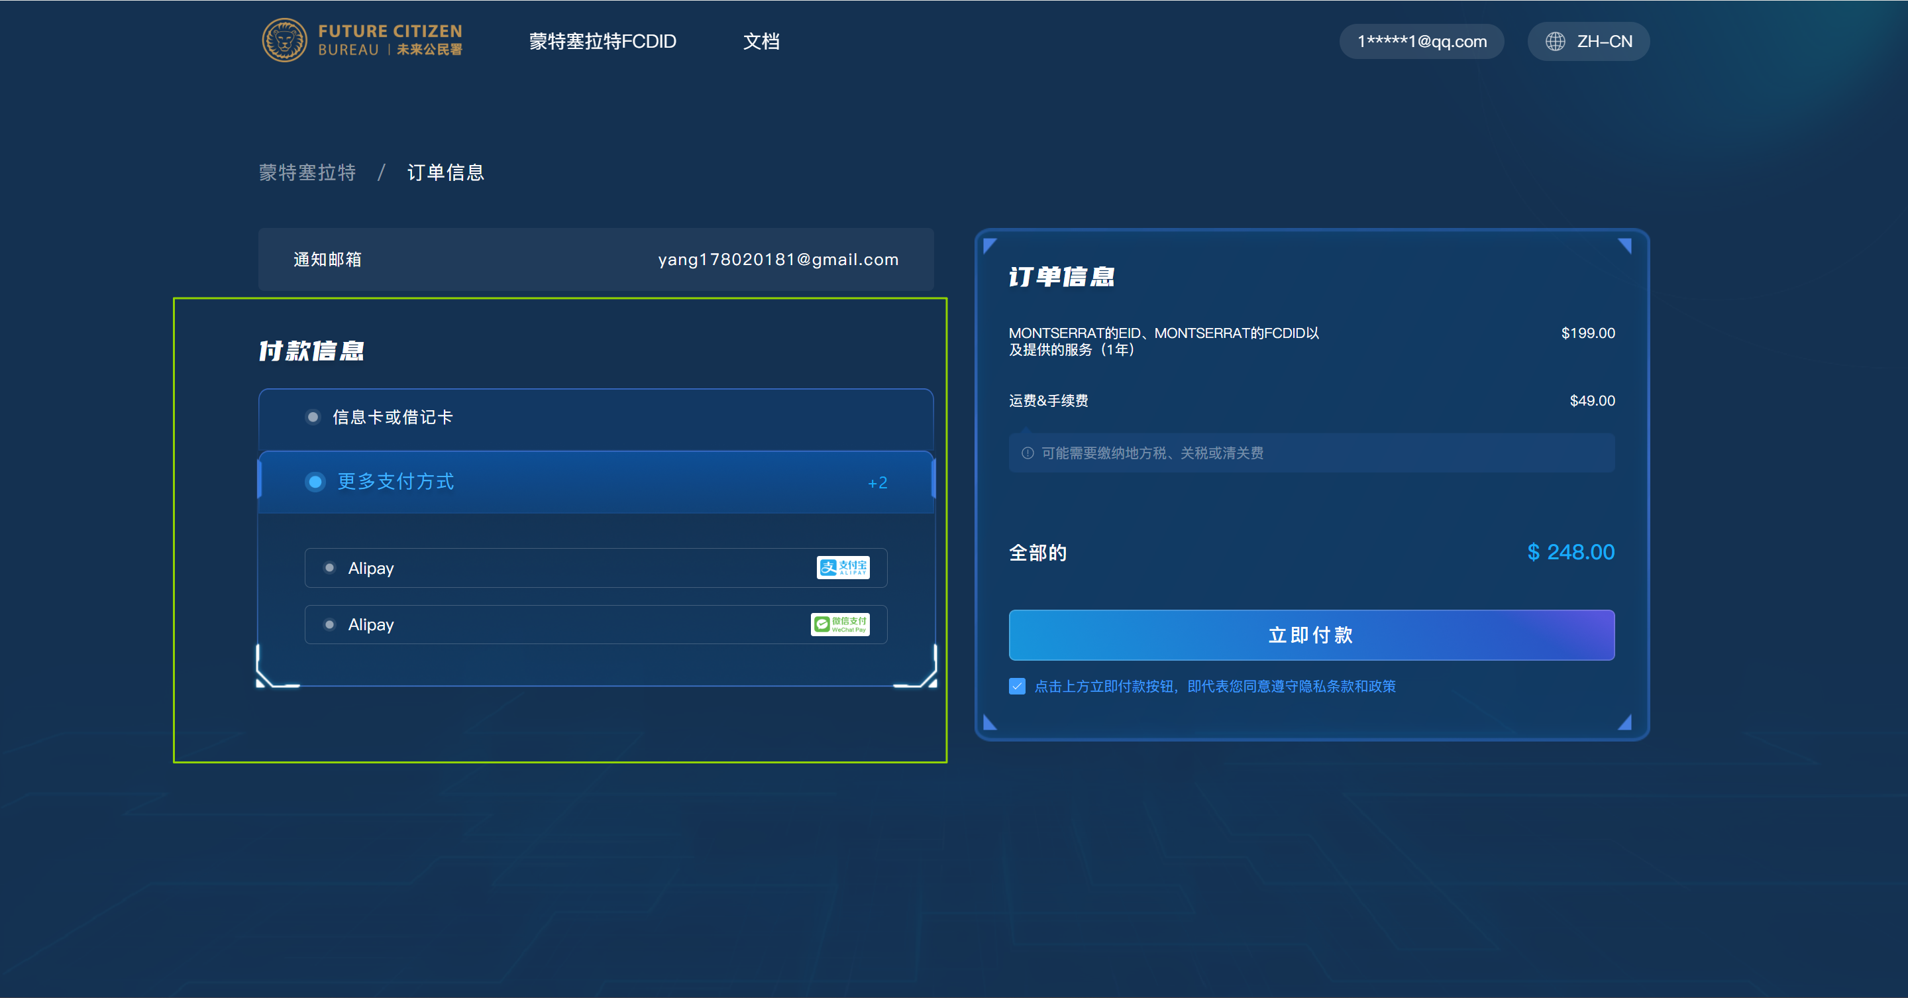
Task: Click the Alipay brand logo badge
Action: tap(842, 567)
